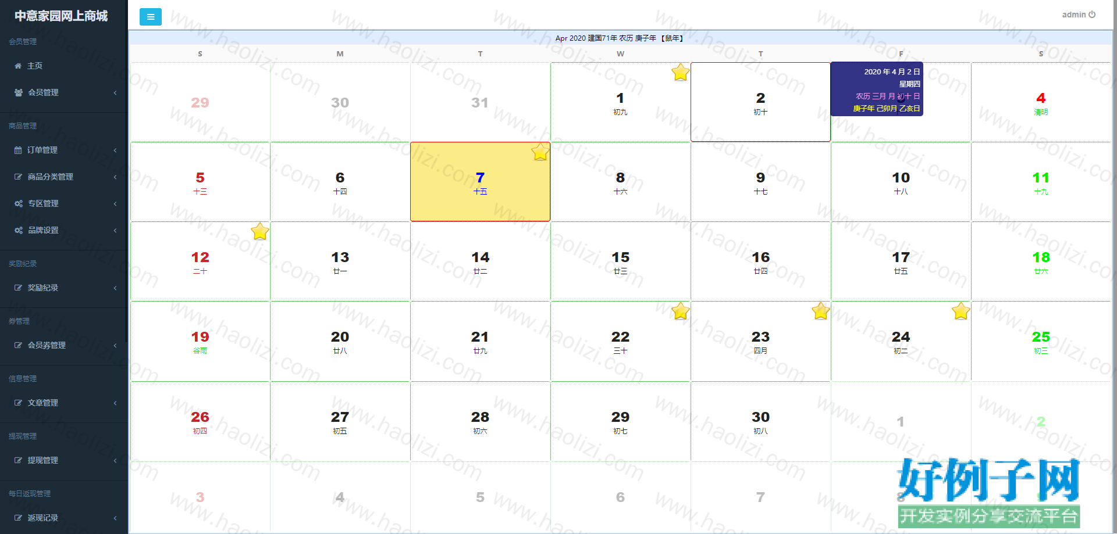Click the Apr 2020 calendar header title
The width and height of the screenshot is (1117, 534).
(620, 38)
